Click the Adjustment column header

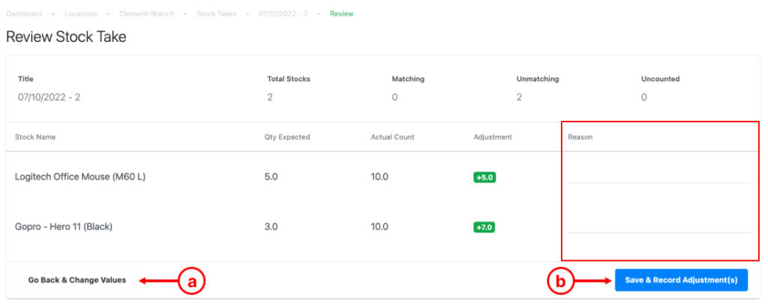point(493,137)
